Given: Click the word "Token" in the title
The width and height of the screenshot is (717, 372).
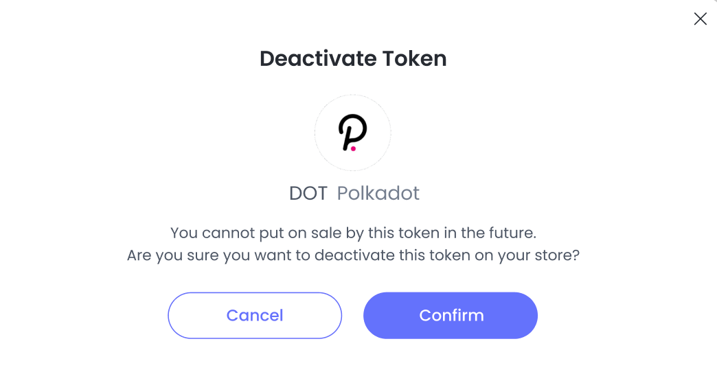Looking at the screenshot, I should [x=414, y=58].
